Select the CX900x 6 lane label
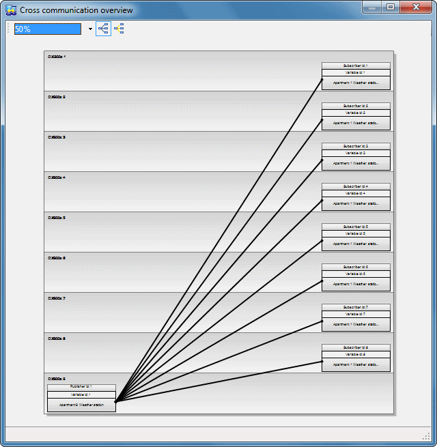This screenshot has height=447, width=437. click(57, 258)
